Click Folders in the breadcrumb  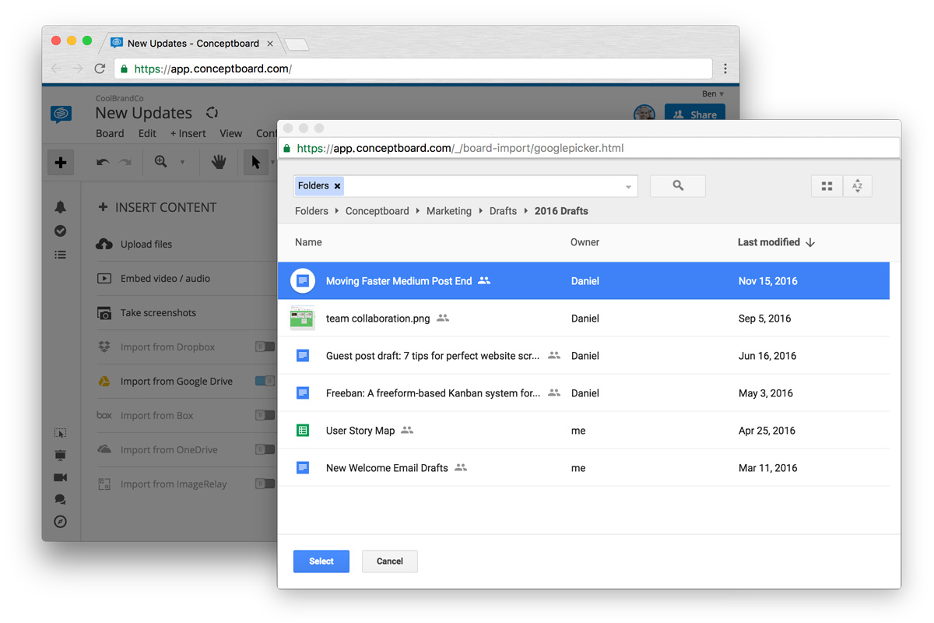(x=311, y=211)
